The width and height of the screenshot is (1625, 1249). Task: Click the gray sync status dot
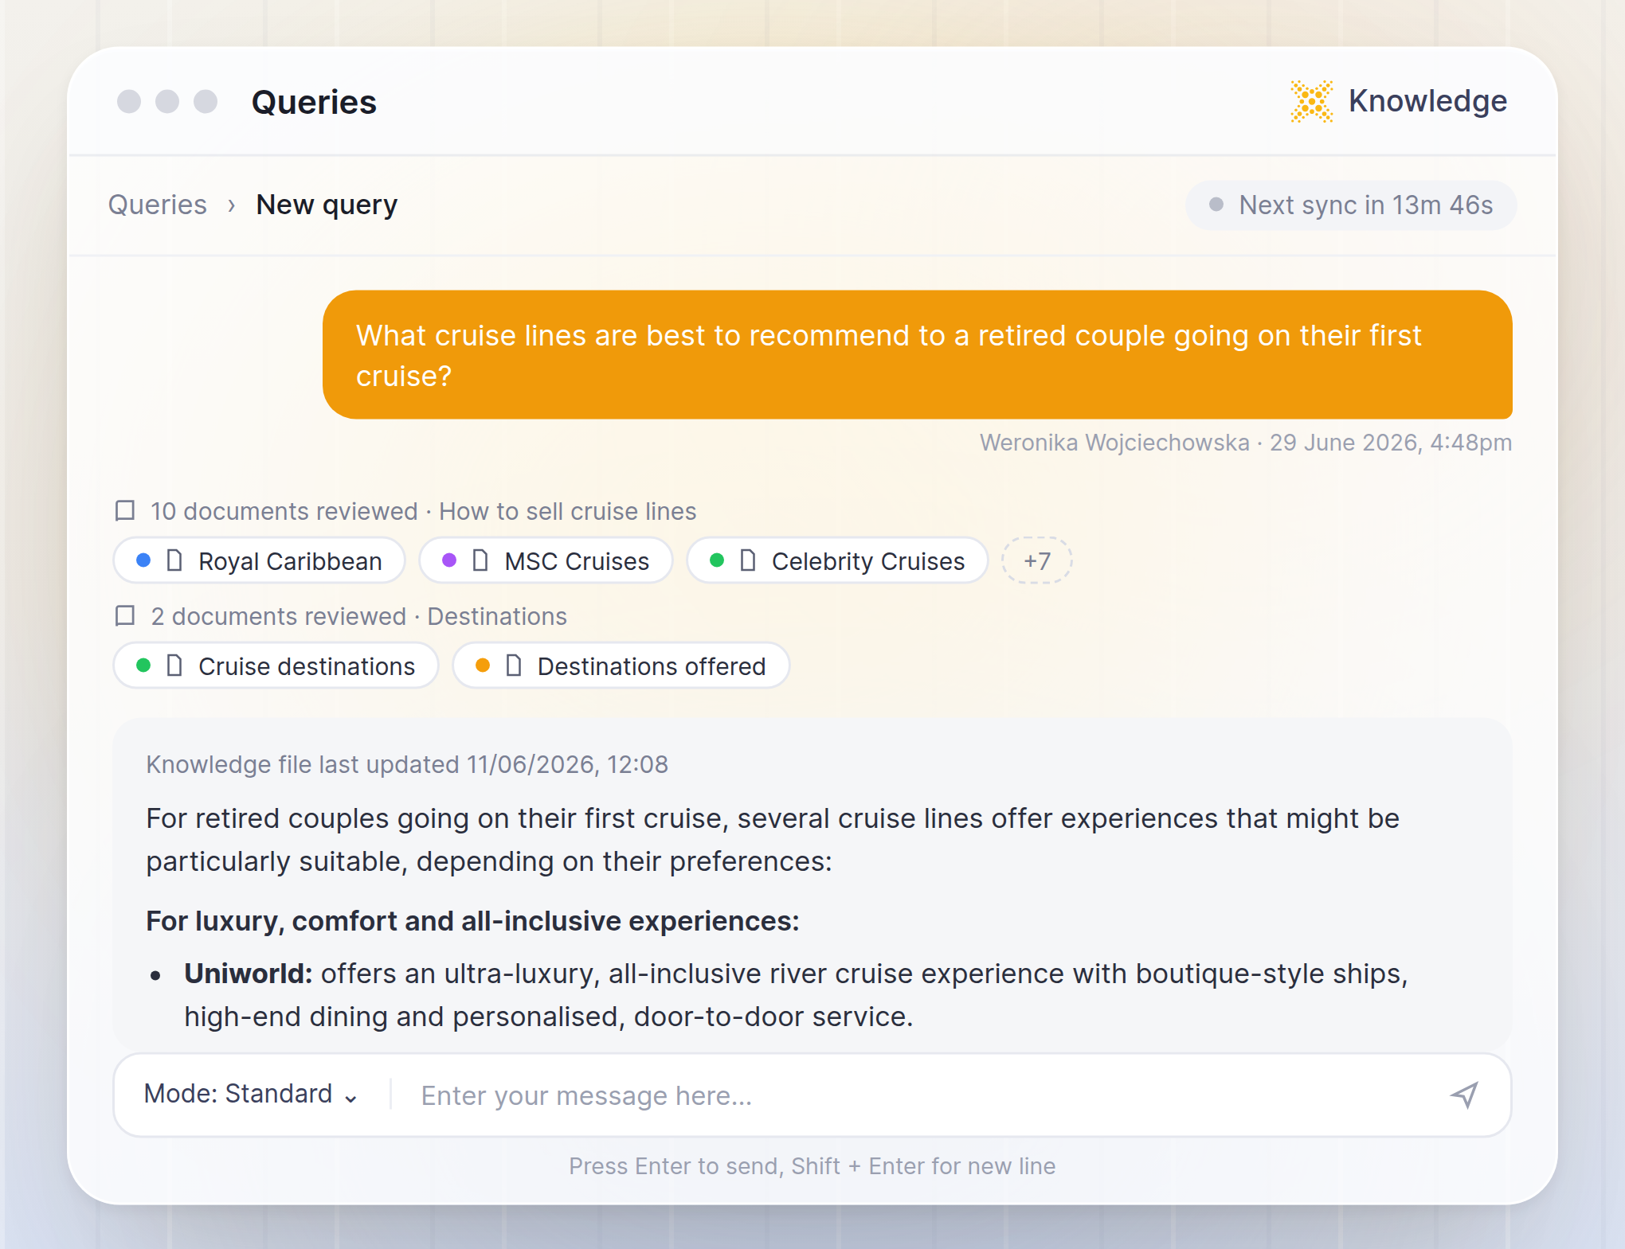pos(1216,205)
